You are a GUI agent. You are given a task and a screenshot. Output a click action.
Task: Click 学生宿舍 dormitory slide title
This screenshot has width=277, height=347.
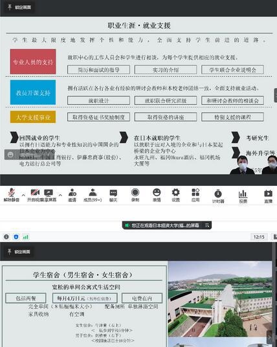[x=83, y=275]
